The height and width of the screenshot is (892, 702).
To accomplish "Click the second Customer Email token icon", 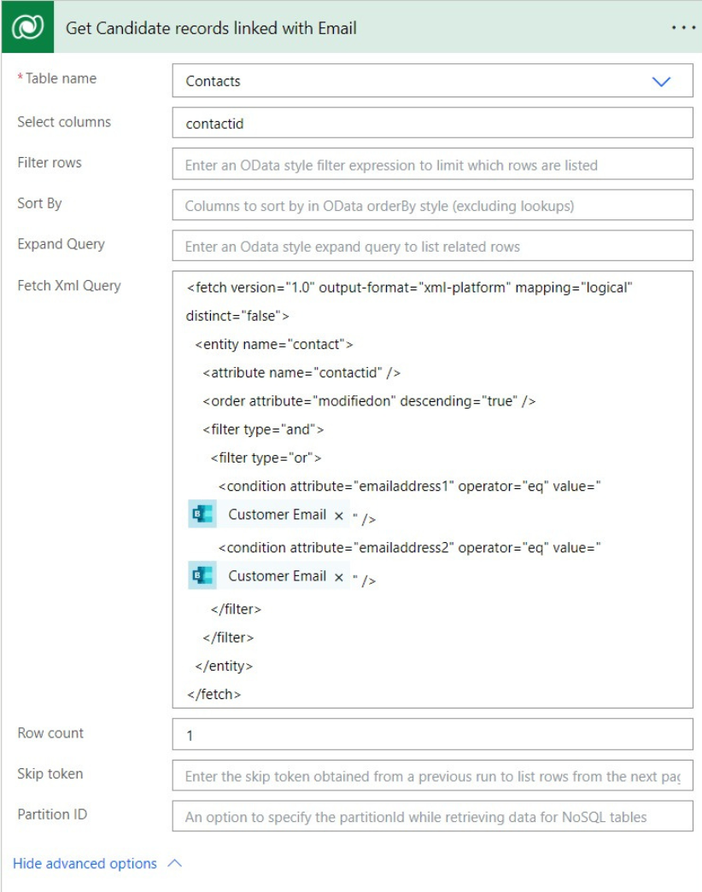I will pos(202,575).
